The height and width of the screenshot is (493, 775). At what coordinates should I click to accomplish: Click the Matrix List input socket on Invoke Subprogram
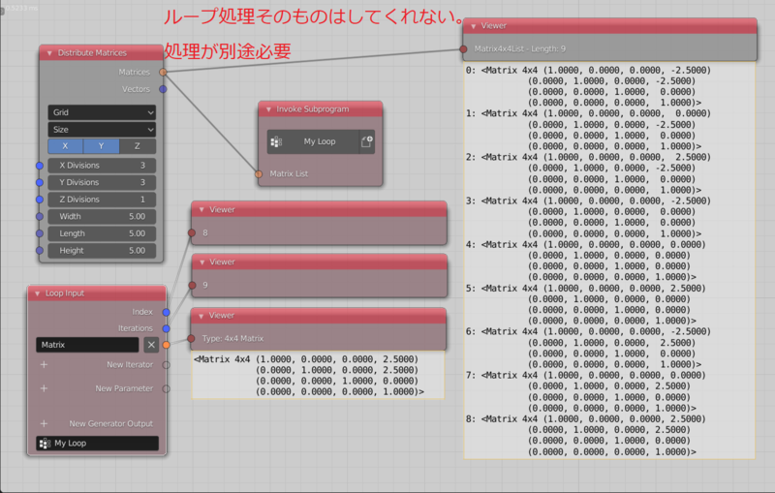click(x=259, y=174)
